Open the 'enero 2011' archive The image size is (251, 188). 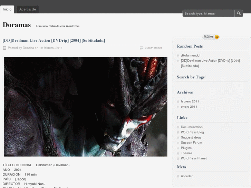[x=189, y=107]
